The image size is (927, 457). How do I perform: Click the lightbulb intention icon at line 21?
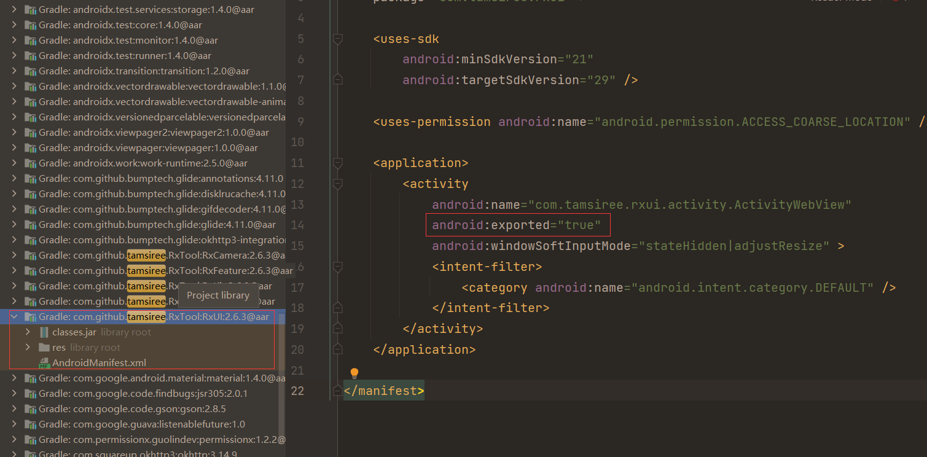tap(354, 373)
